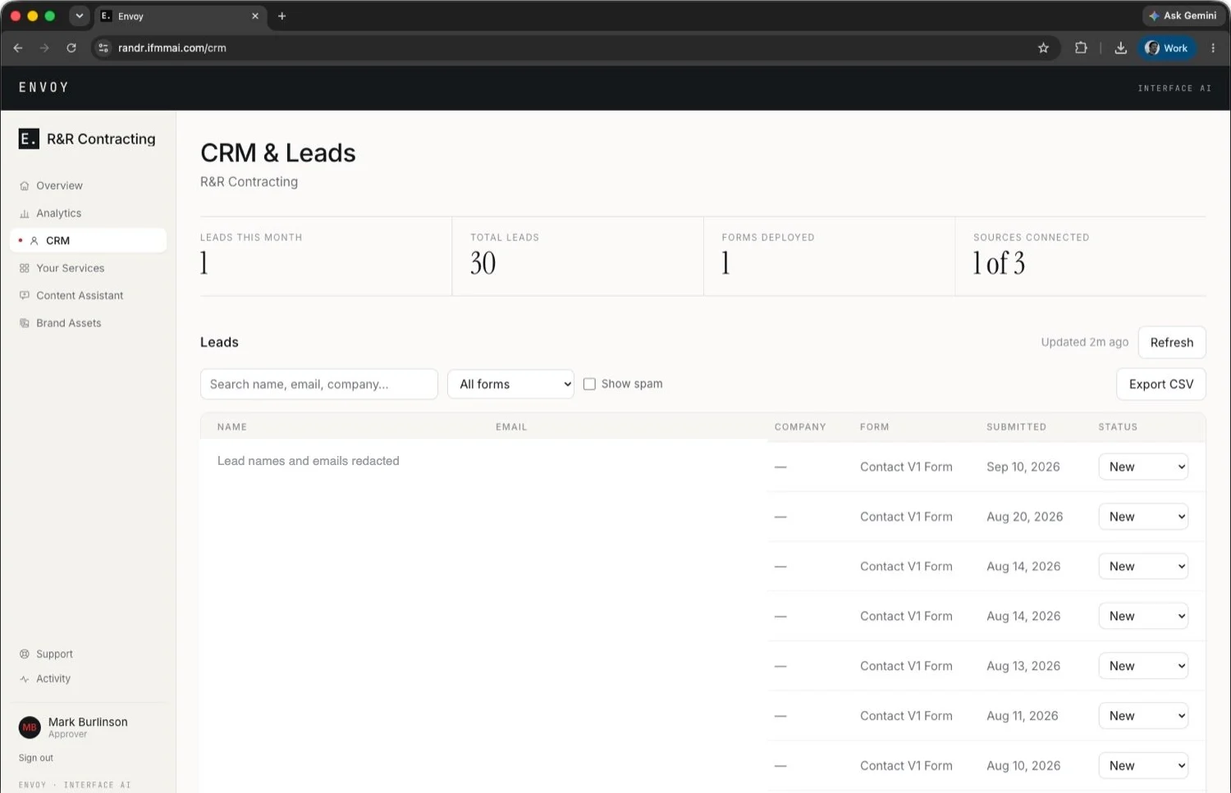Image resolution: width=1231 pixels, height=793 pixels.
Task: Select the Your Services grid icon
Action: pos(25,268)
